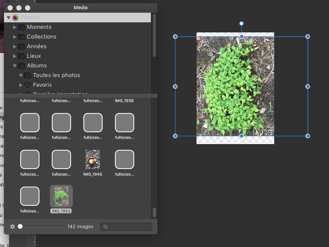Screen dimensions: 329x247
Task: Select the Années folder icon
Action: click(x=21, y=47)
